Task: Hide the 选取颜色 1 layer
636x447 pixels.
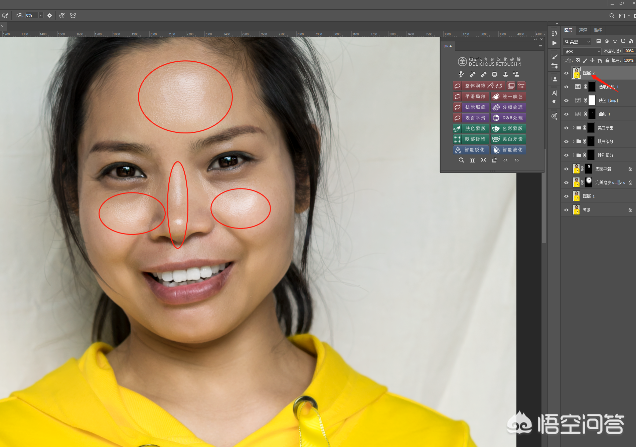Action: click(566, 87)
